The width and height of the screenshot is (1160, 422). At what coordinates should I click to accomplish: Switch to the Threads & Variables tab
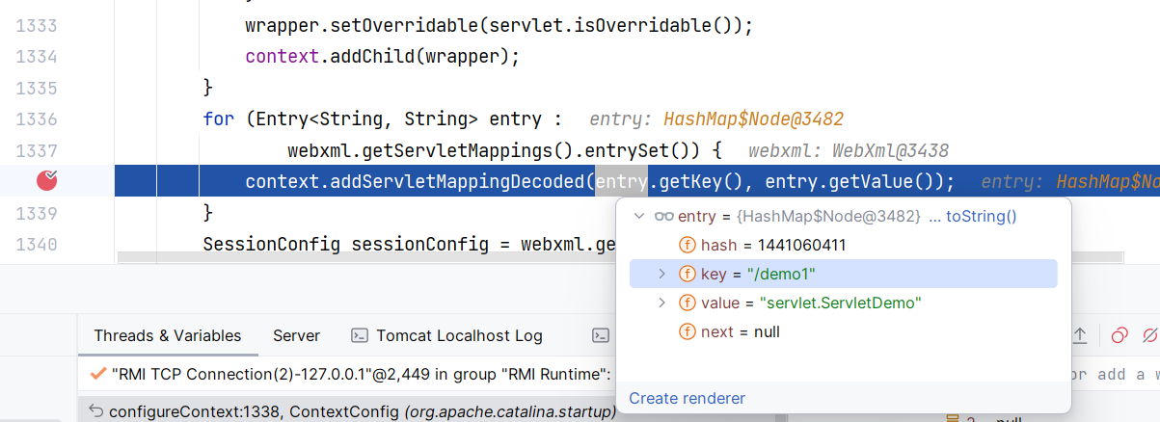click(x=168, y=336)
